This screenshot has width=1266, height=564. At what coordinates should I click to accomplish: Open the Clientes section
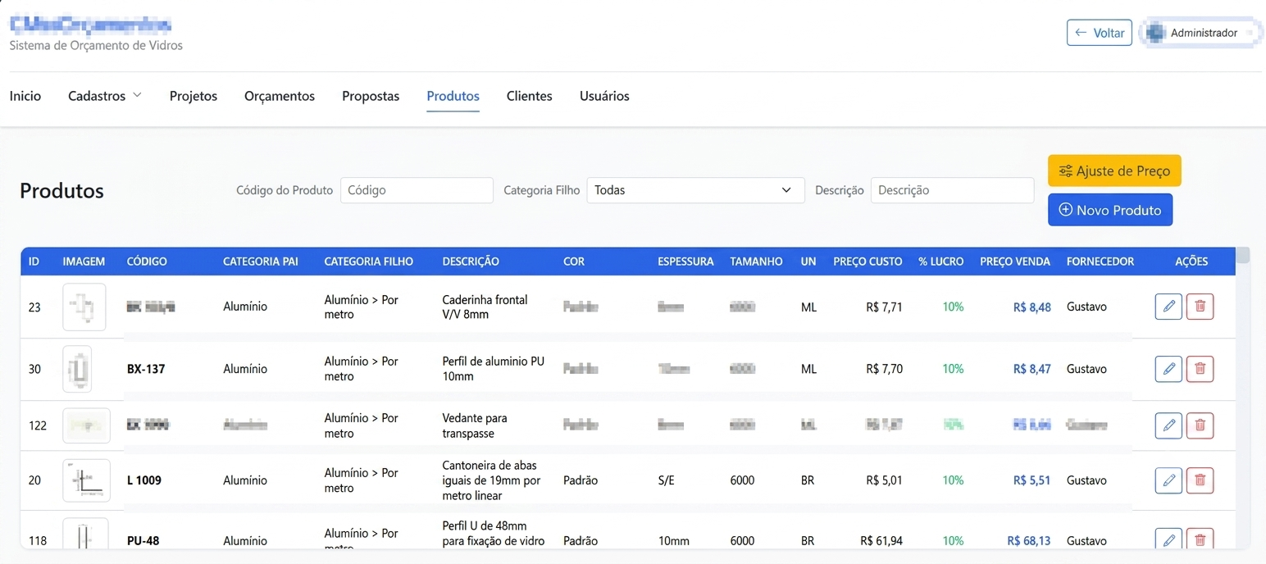(530, 96)
